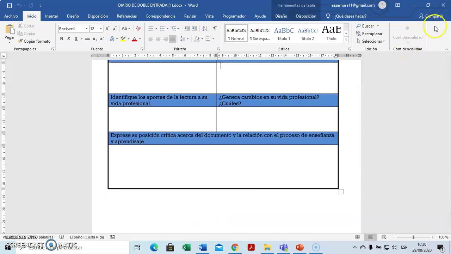The image size is (451, 254).
Task: Apply subscript formatting
Action: [95, 39]
